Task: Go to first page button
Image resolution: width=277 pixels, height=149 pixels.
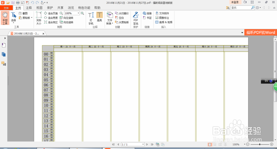Action: (113, 144)
